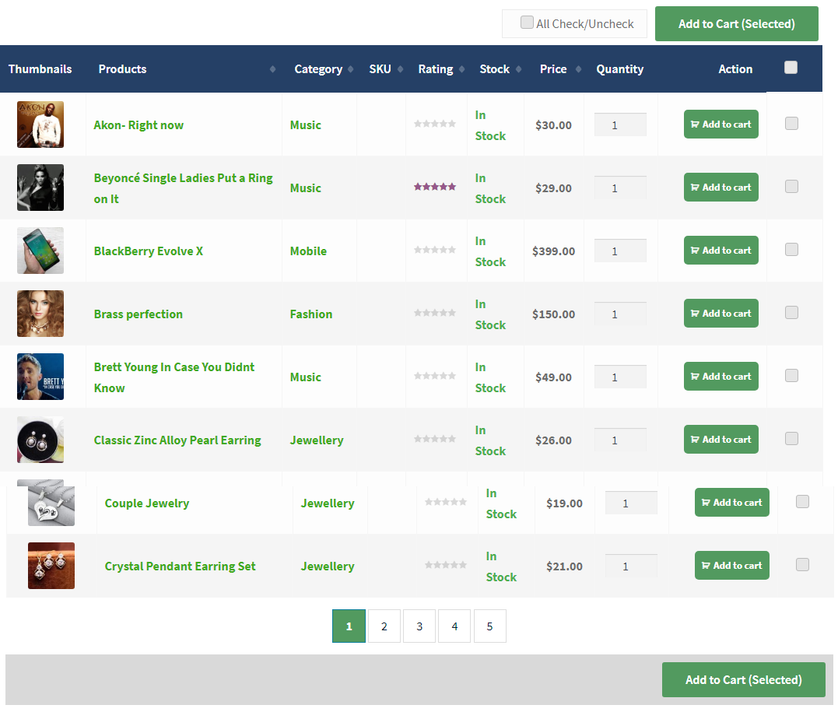Open Akon- Right now product link
Viewport: 838px width, 712px height.
tap(138, 125)
